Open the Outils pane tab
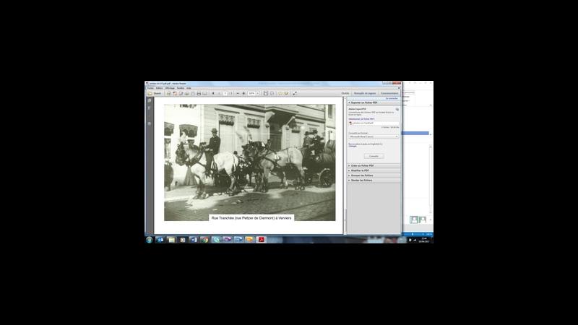The image size is (578, 325). [x=345, y=94]
